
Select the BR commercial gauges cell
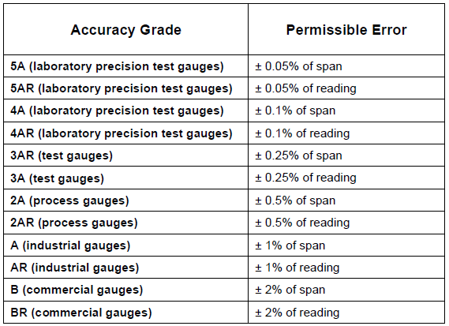coord(125,313)
